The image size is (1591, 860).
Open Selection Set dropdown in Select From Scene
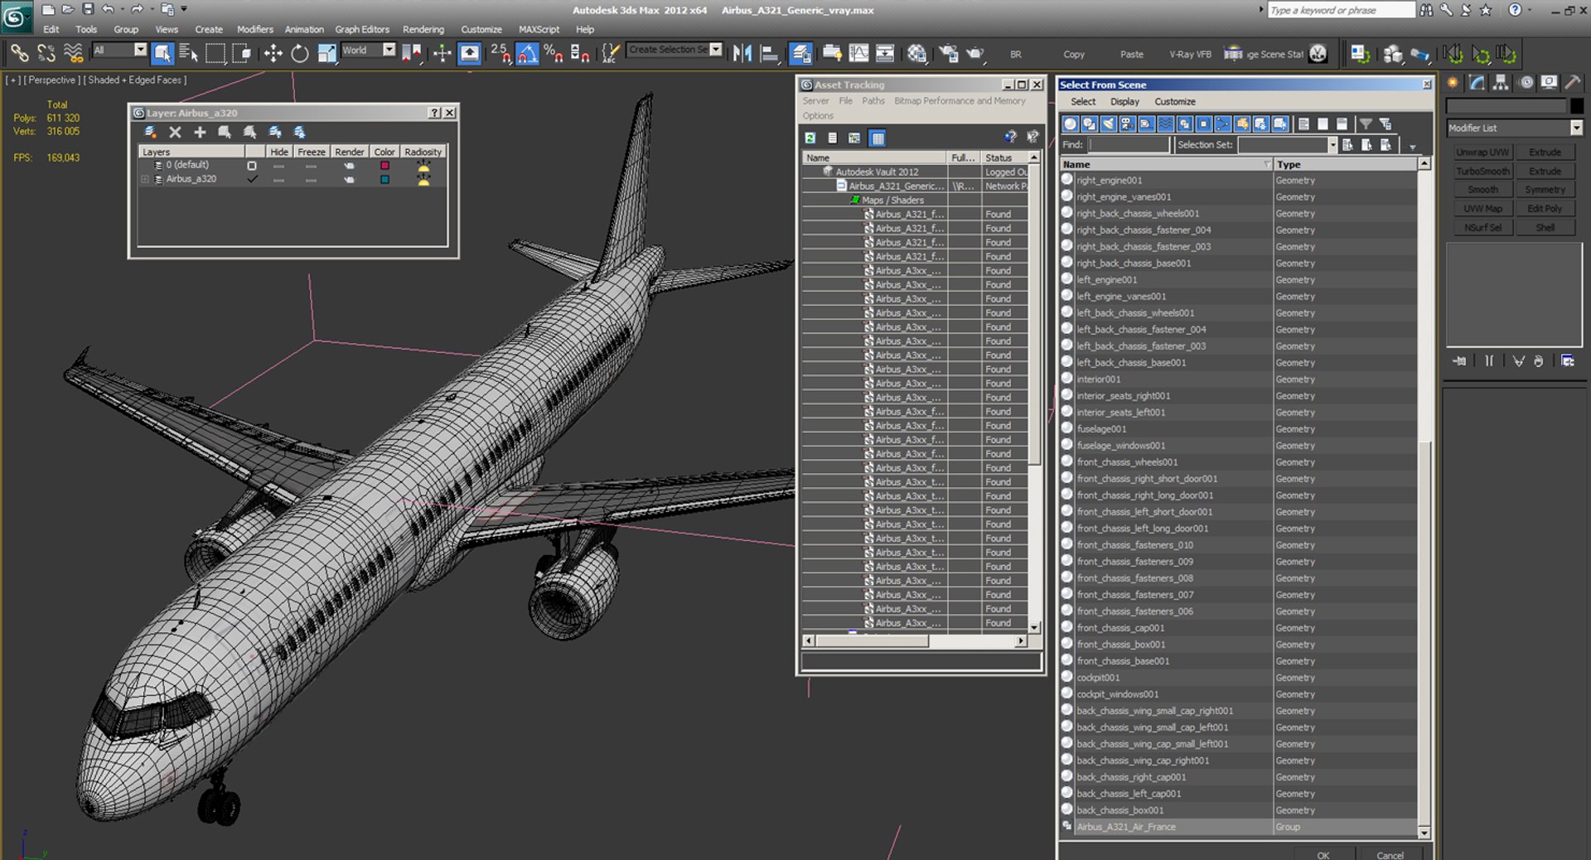coord(1332,145)
